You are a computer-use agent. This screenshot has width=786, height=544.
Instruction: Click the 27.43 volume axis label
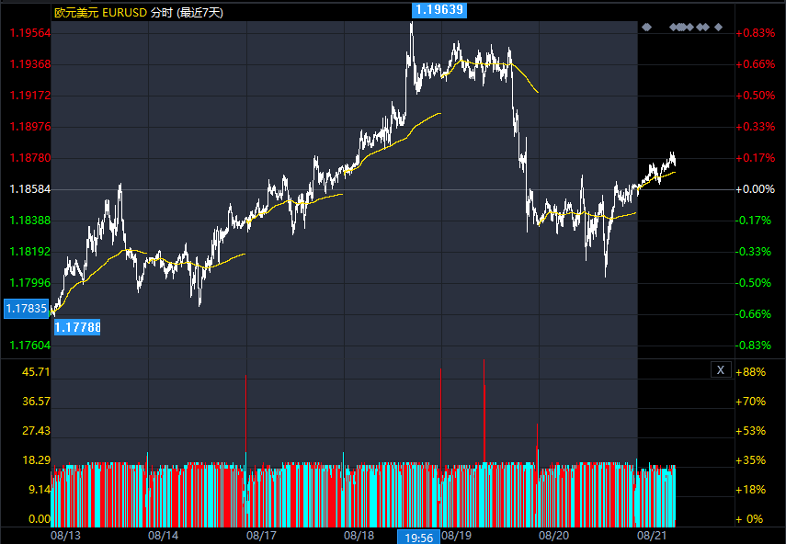pos(37,431)
